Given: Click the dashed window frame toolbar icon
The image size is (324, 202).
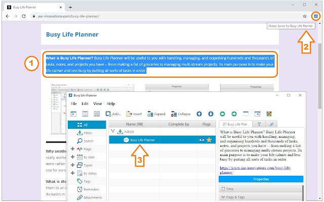Looking at the screenshot, I should [246, 114].
